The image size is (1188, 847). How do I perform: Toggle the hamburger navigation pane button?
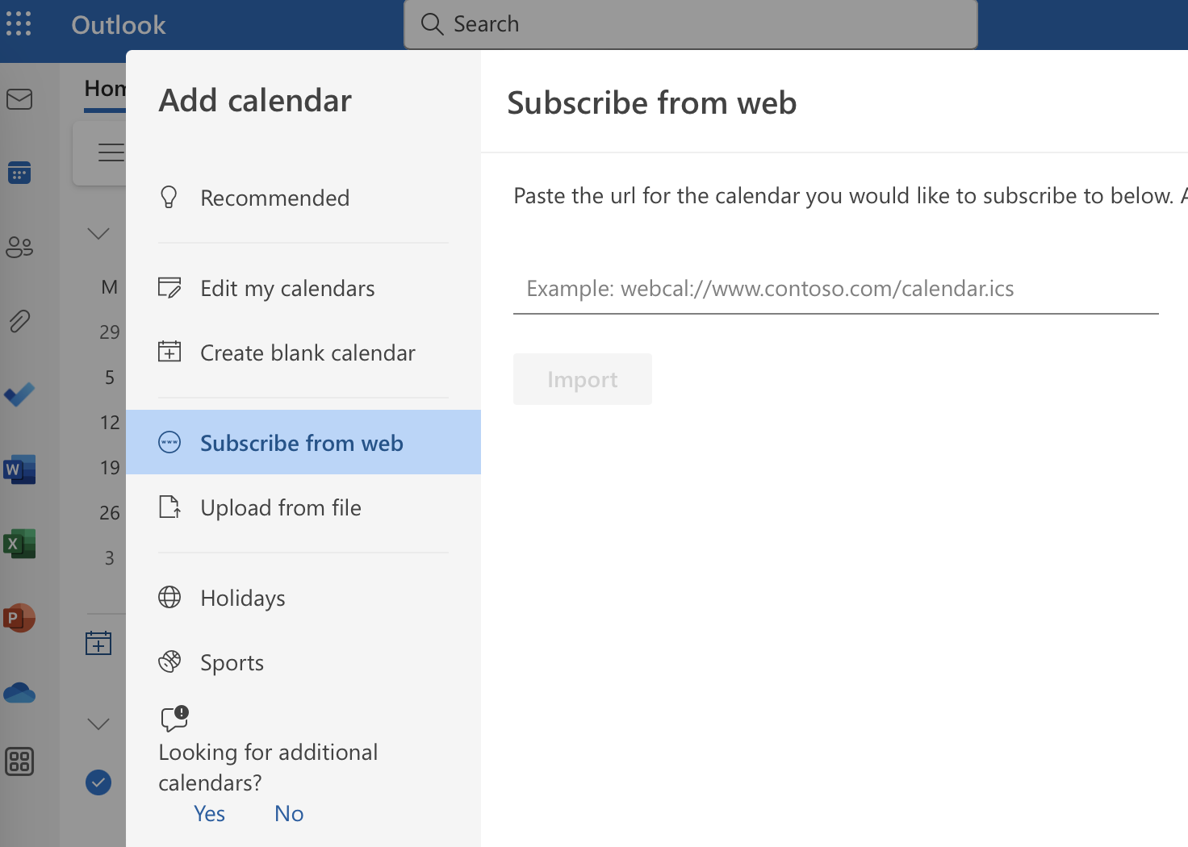tap(111, 152)
